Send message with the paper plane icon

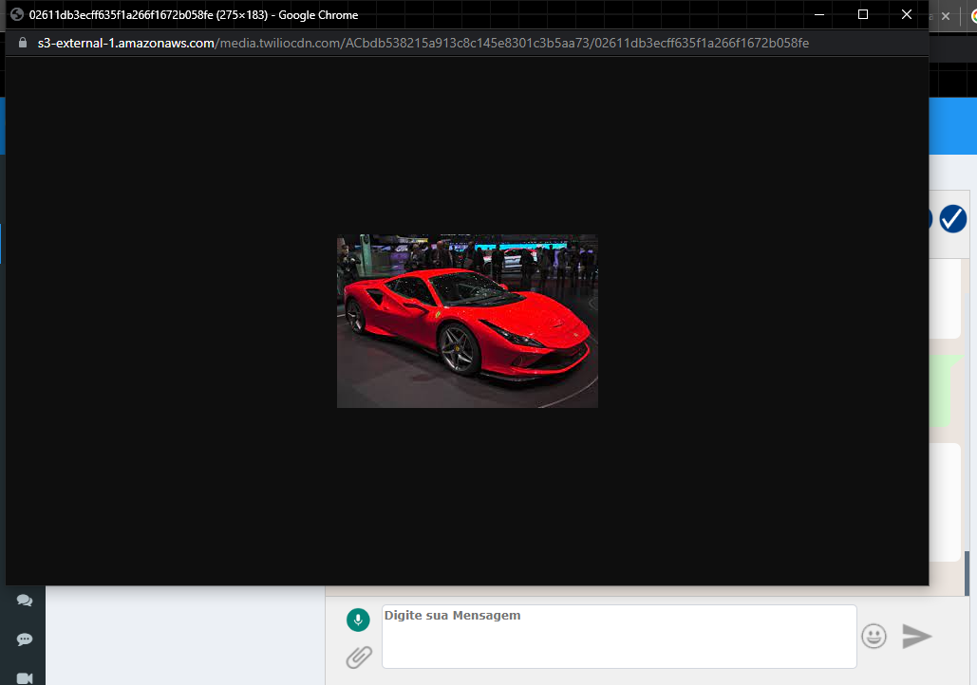916,636
